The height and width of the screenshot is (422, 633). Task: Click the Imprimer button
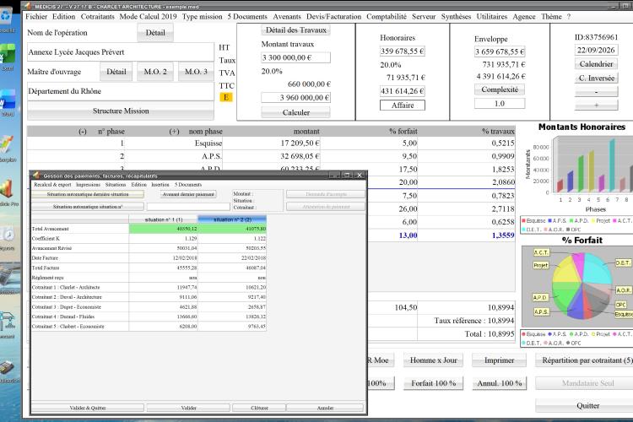coord(500,360)
